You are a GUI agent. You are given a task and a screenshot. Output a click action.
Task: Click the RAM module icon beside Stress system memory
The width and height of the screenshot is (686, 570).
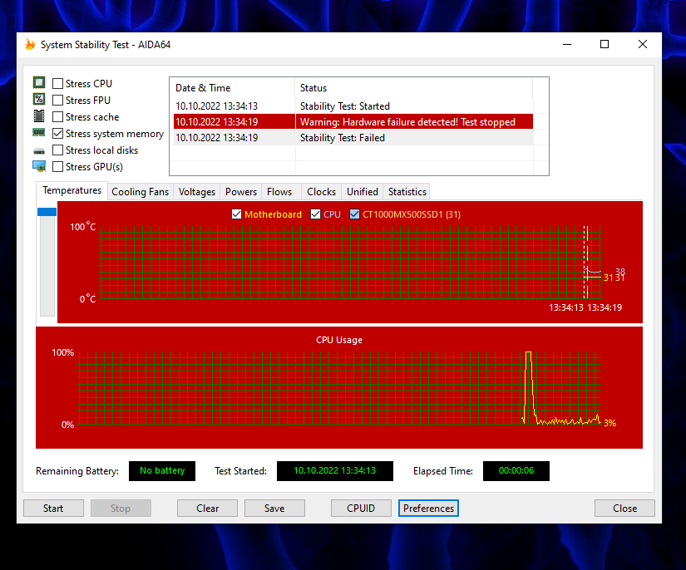39,132
